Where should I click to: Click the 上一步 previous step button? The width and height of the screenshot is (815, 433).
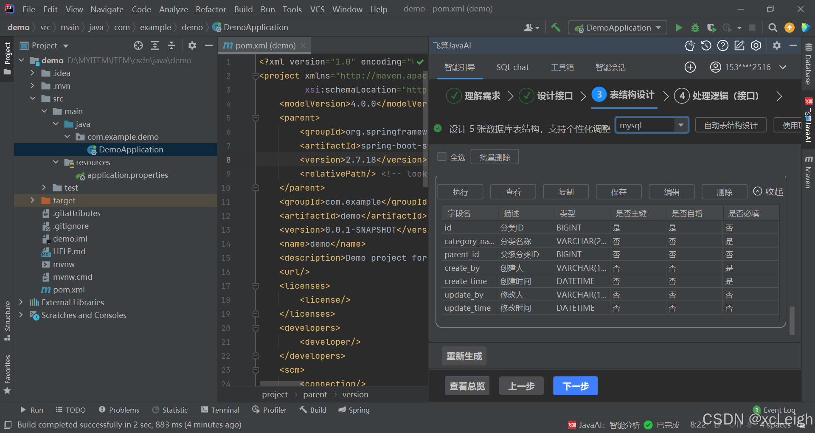pos(521,386)
